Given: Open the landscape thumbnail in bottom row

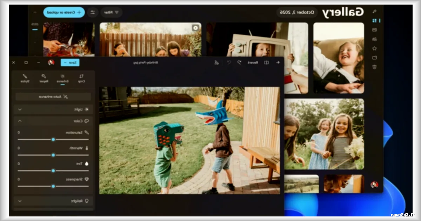Looking at the screenshot, I should pyautogui.click(x=302, y=184).
